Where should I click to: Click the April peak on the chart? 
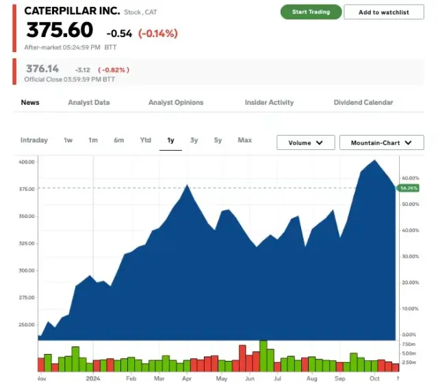[x=187, y=185]
